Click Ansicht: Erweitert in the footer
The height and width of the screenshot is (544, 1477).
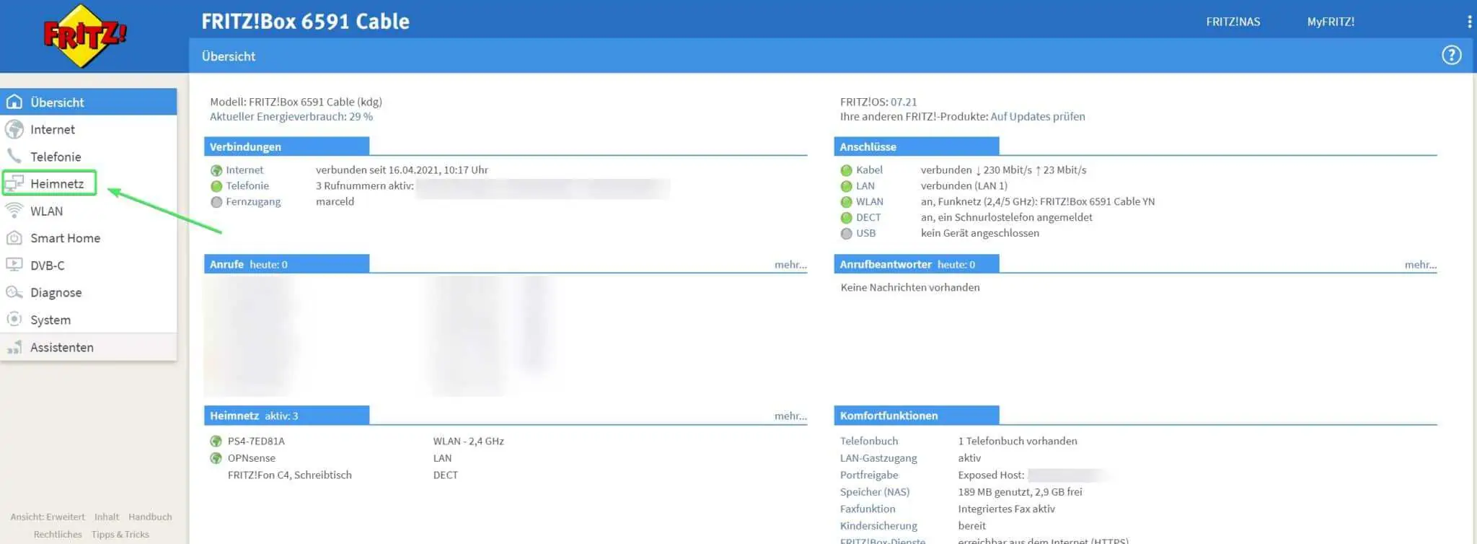(48, 517)
